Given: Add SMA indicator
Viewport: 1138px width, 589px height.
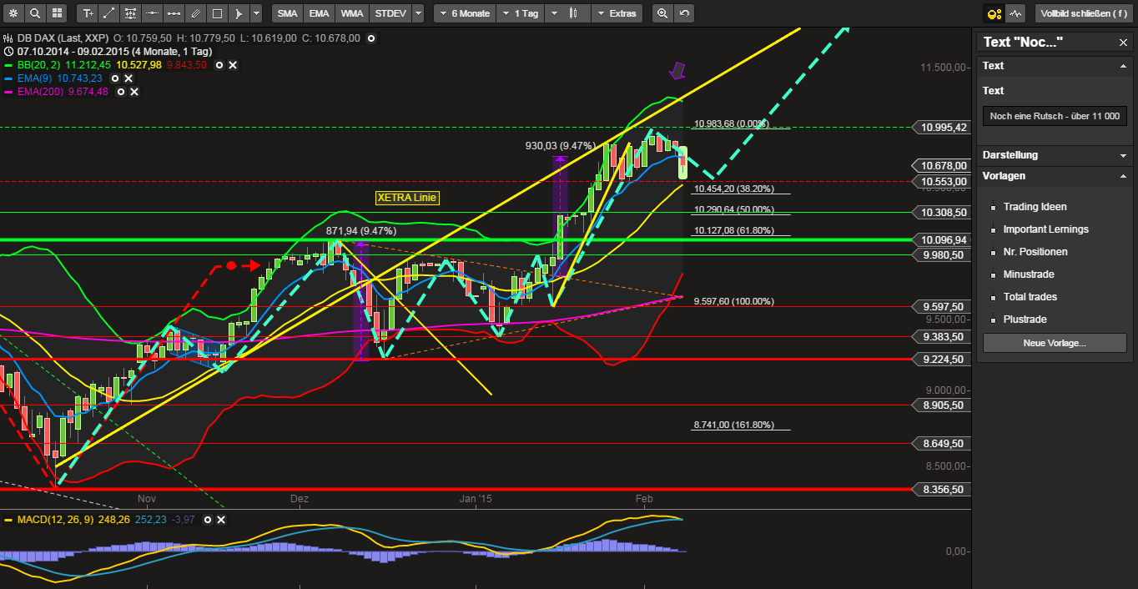Looking at the screenshot, I should (x=287, y=13).
